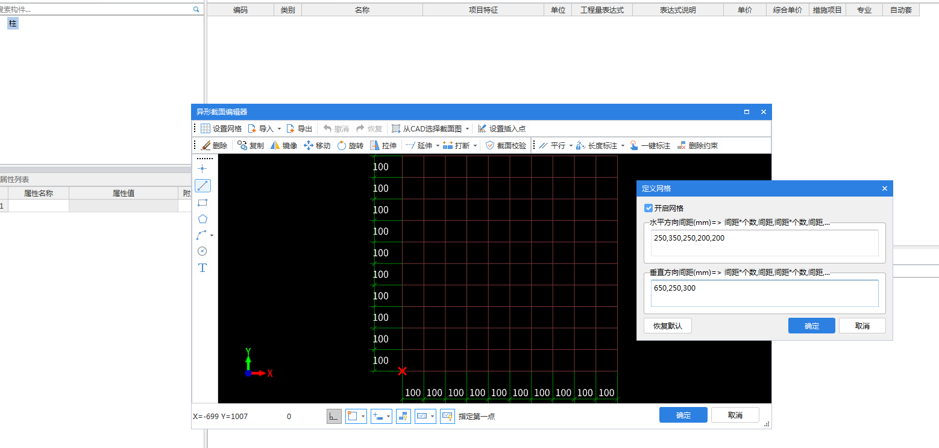Click 确定 in the section editor footer

tap(683, 415)
